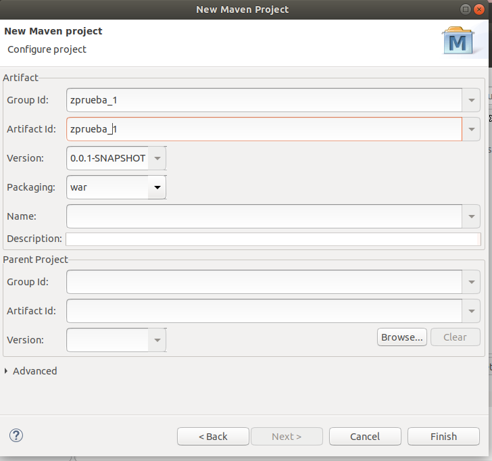Click into the Name input field

[x=264, y=216]
